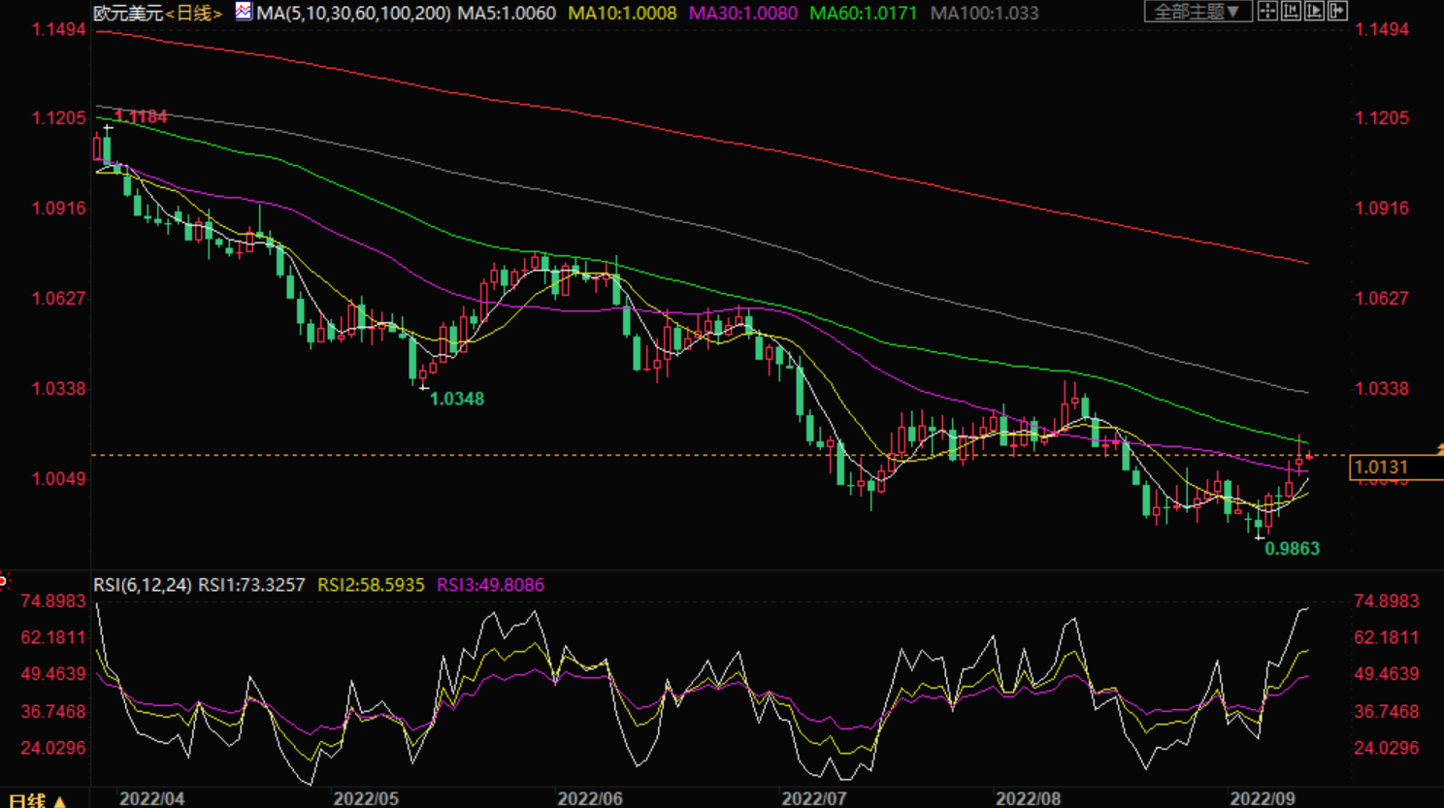Click the 74.8983 label on left RSI axis

[x=53, y=601]
